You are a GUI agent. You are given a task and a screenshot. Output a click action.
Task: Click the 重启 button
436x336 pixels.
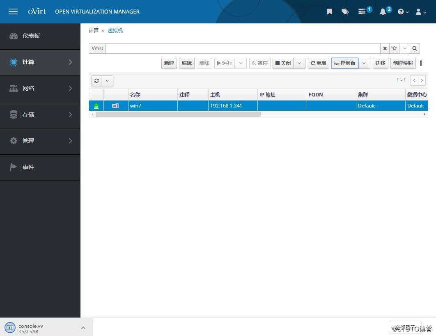coord(319,63)
